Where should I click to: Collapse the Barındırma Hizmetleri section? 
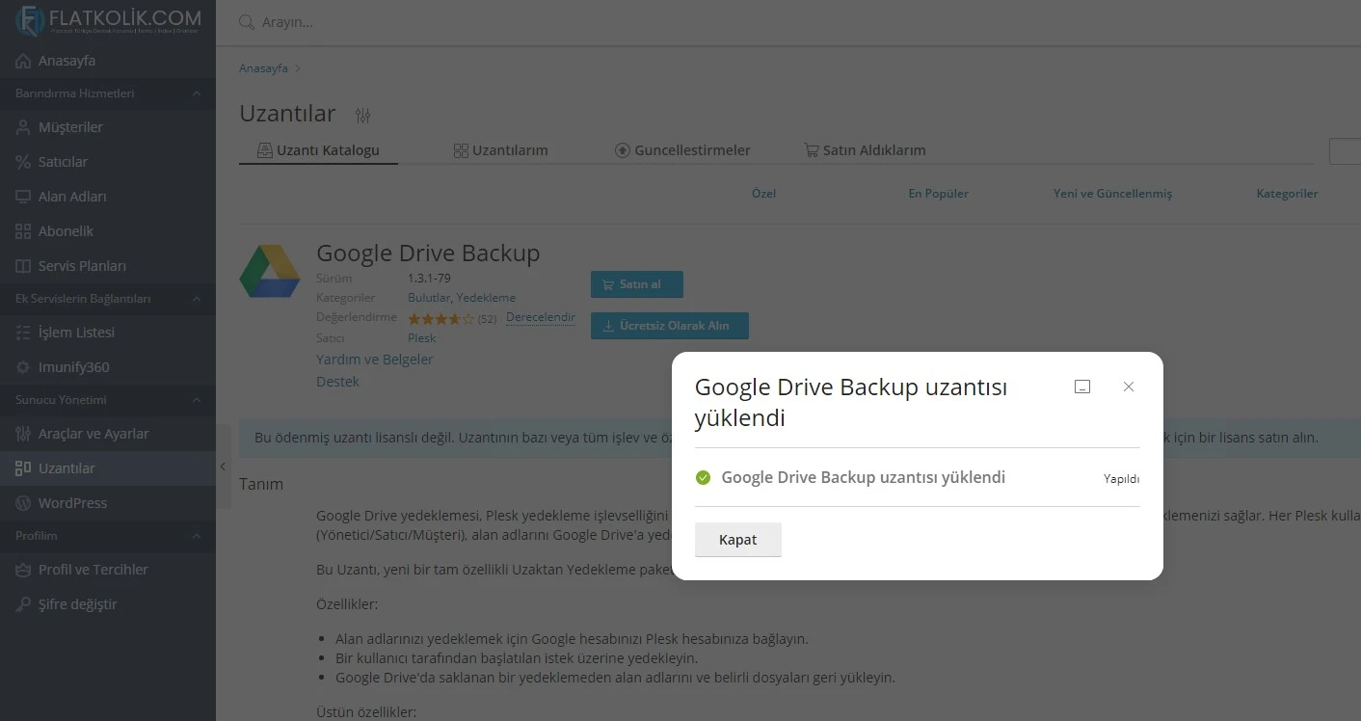pos(197,93)
